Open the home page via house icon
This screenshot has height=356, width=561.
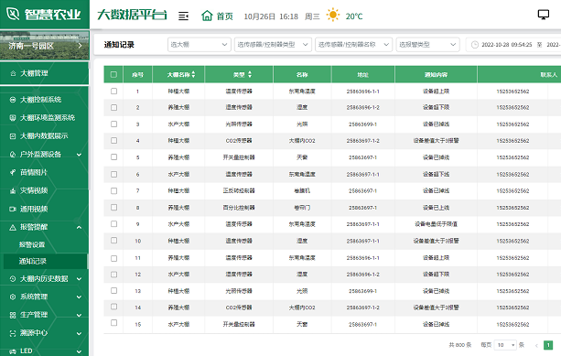pos(207,16)
